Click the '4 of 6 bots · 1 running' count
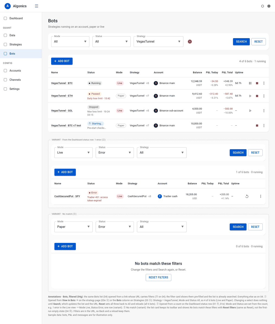 click(252, 61)
